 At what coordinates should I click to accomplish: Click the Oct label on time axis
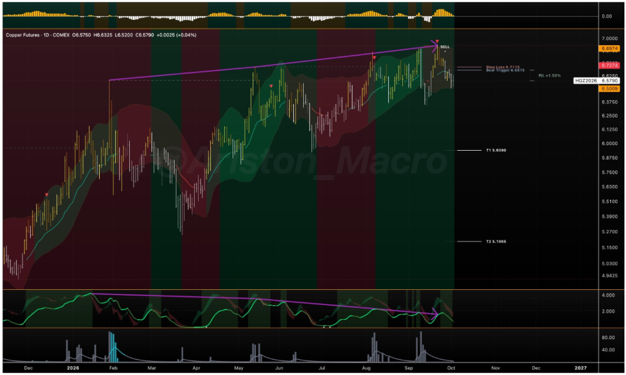click(x=451, y=368)
